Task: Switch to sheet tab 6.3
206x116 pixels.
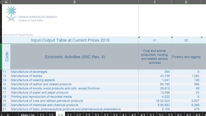Action: tap(198, 114)
